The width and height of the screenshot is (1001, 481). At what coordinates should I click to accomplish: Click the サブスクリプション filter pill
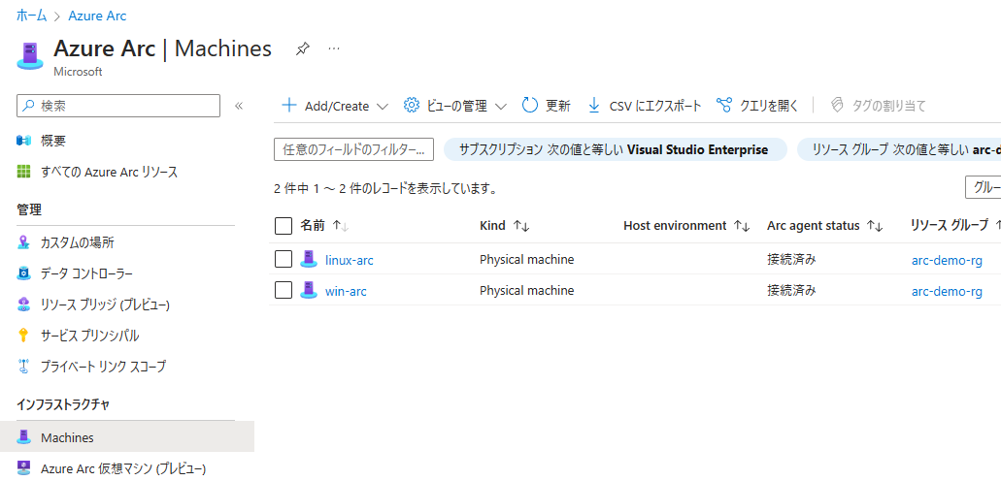(615, 150)
